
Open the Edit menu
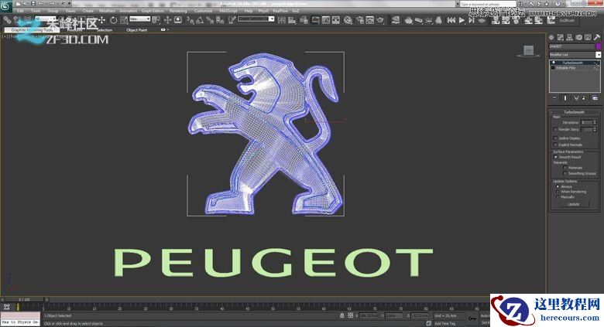pyautogui.click(x=20, y=11)
